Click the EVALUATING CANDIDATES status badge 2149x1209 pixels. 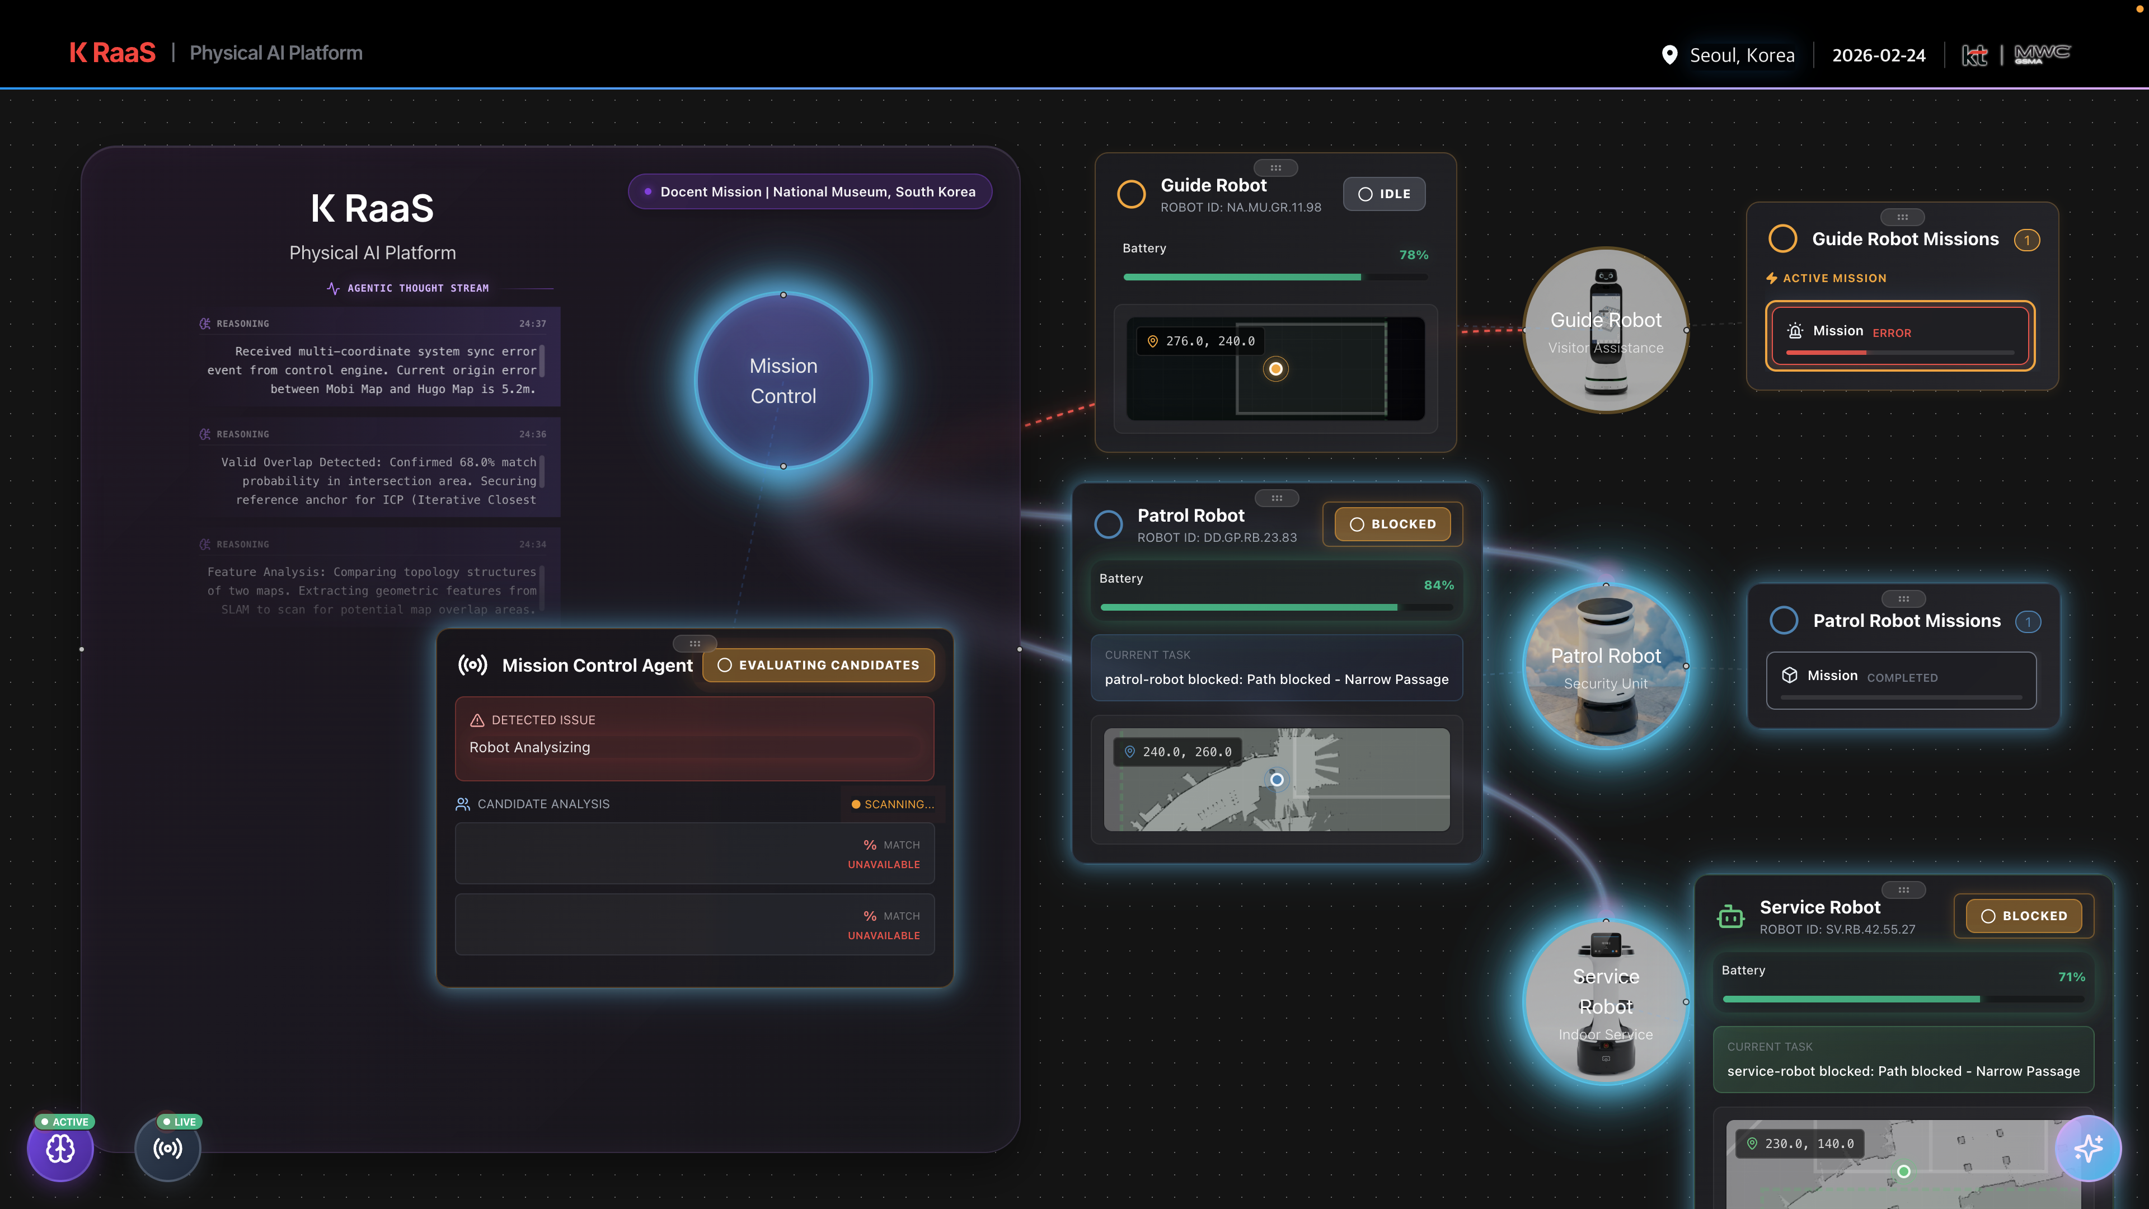pos(818,665)
